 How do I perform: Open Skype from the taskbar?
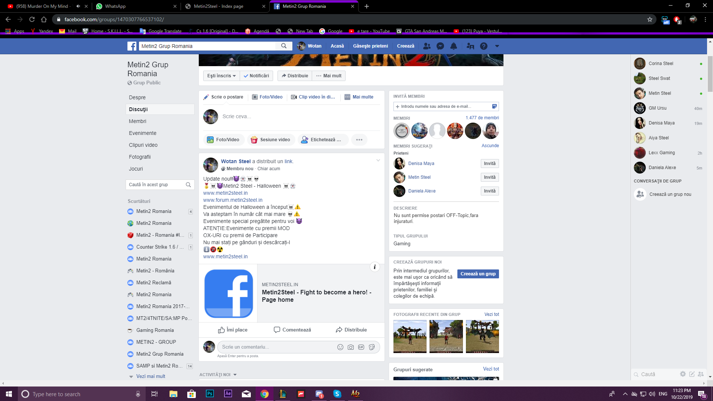[337, 394]
